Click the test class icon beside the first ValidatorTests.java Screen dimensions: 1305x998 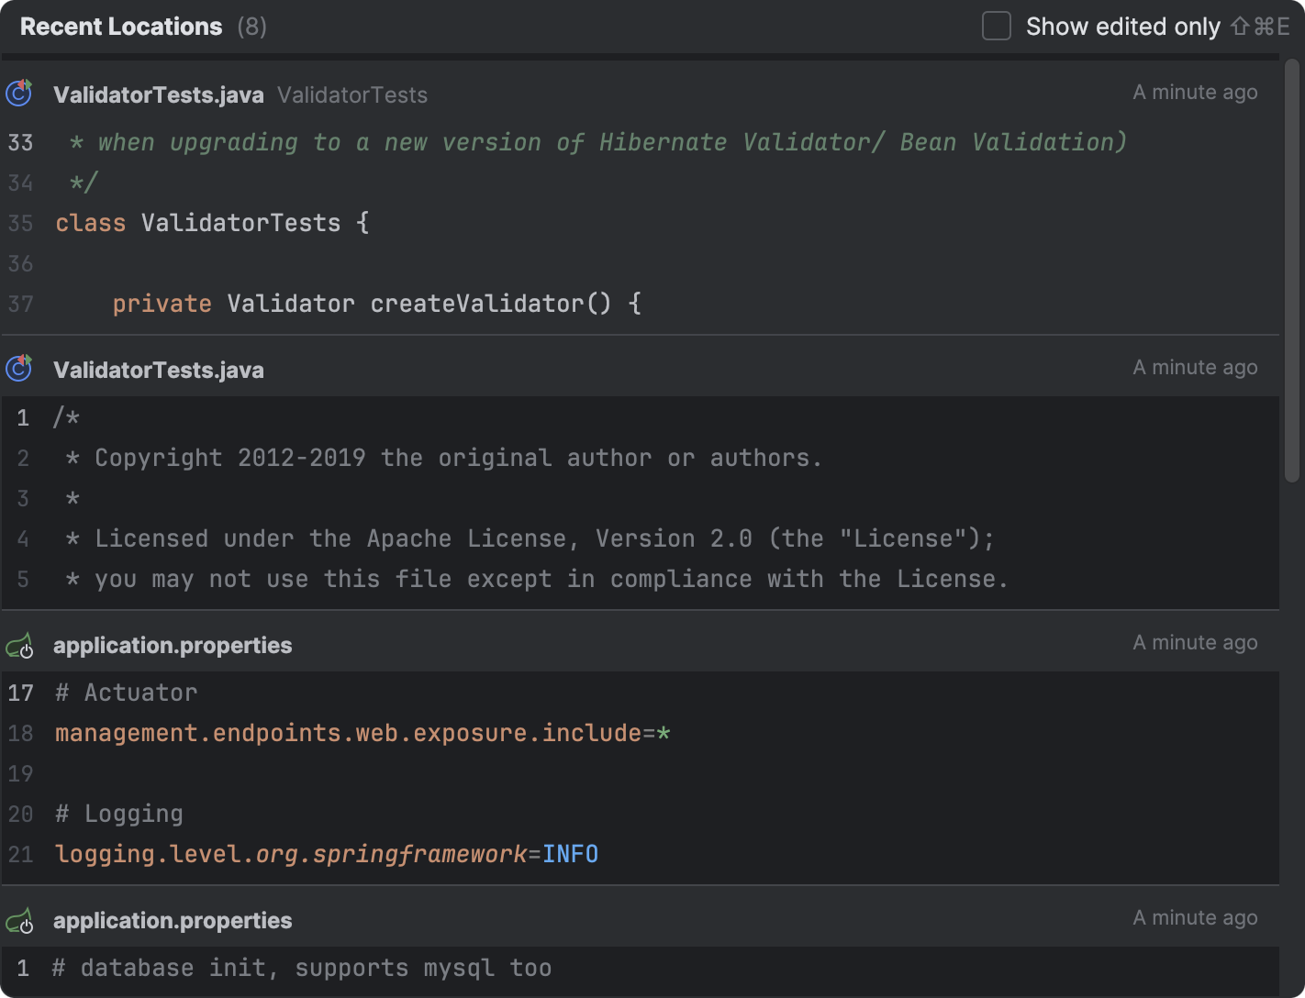[x=18, y=93]
